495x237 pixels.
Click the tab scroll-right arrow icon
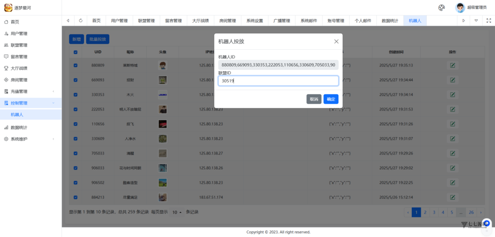tap(464, 21)
